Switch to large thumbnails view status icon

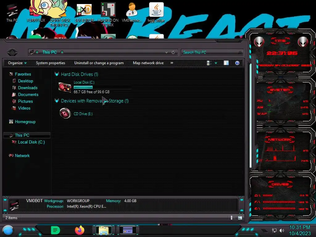click(240, 218)
